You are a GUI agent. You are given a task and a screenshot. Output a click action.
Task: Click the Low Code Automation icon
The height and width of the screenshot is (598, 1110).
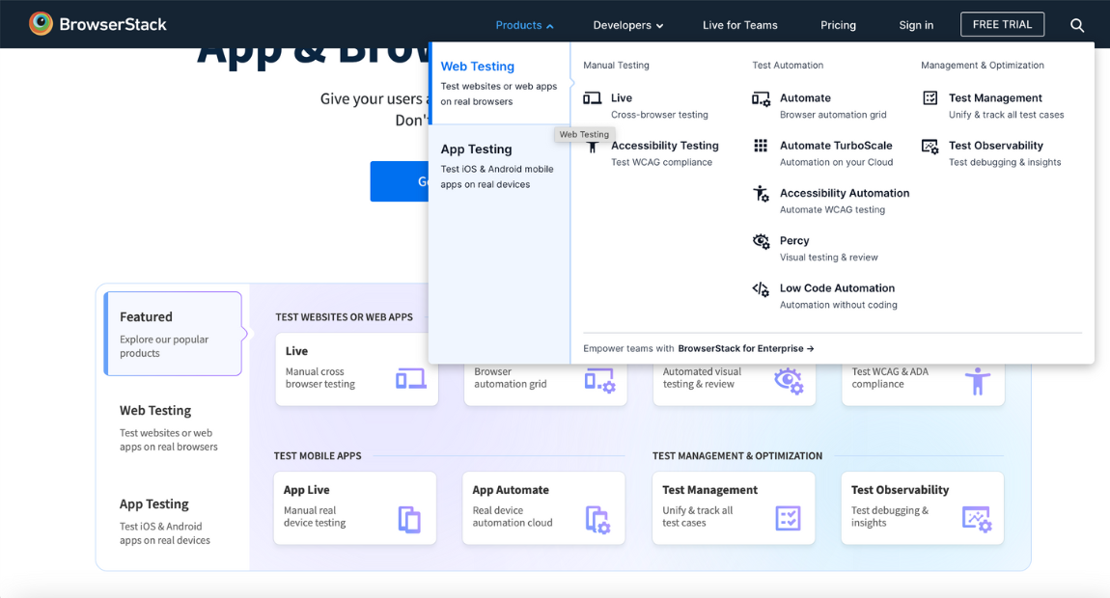click(x=762, y=288)
